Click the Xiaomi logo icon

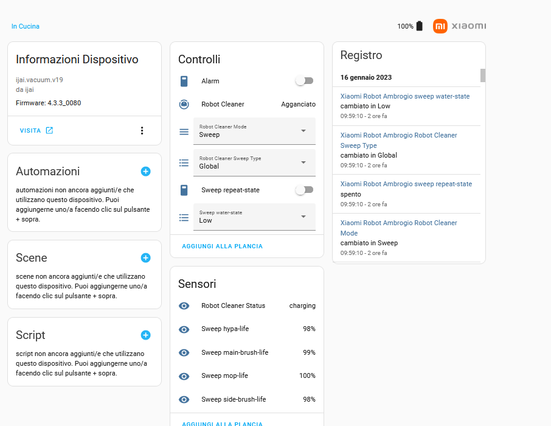tap(440, 26)
